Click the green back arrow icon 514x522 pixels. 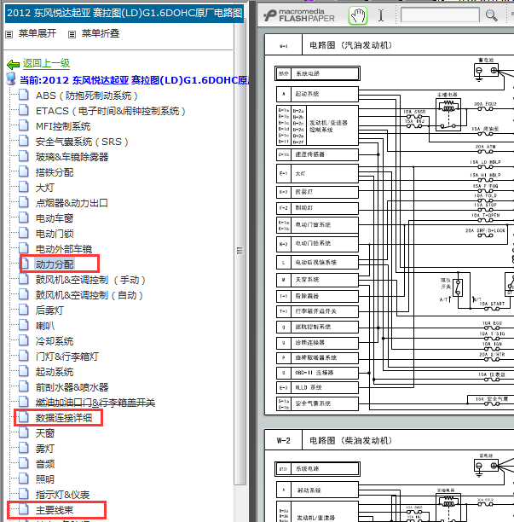pyautogui.click(x=14, y=64)
